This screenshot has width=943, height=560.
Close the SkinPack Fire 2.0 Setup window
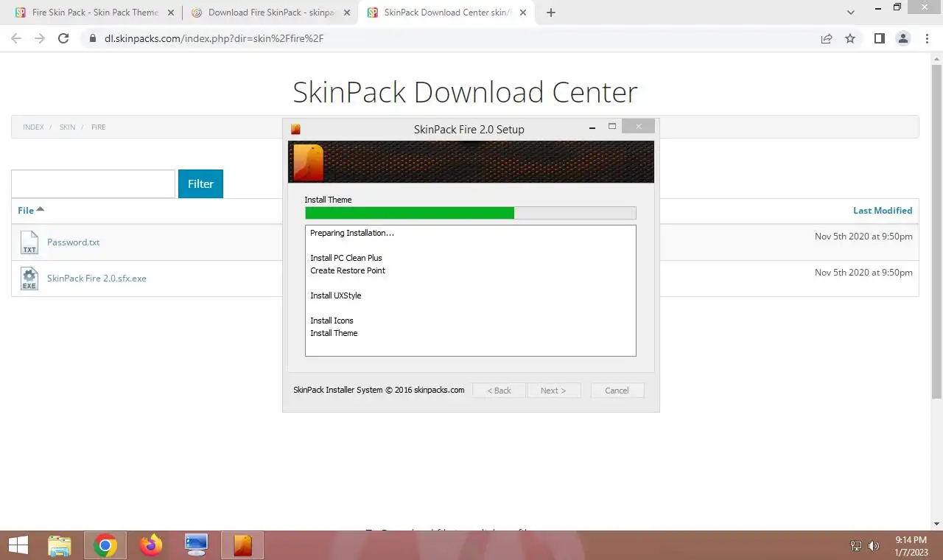click(x=639, y=127)
